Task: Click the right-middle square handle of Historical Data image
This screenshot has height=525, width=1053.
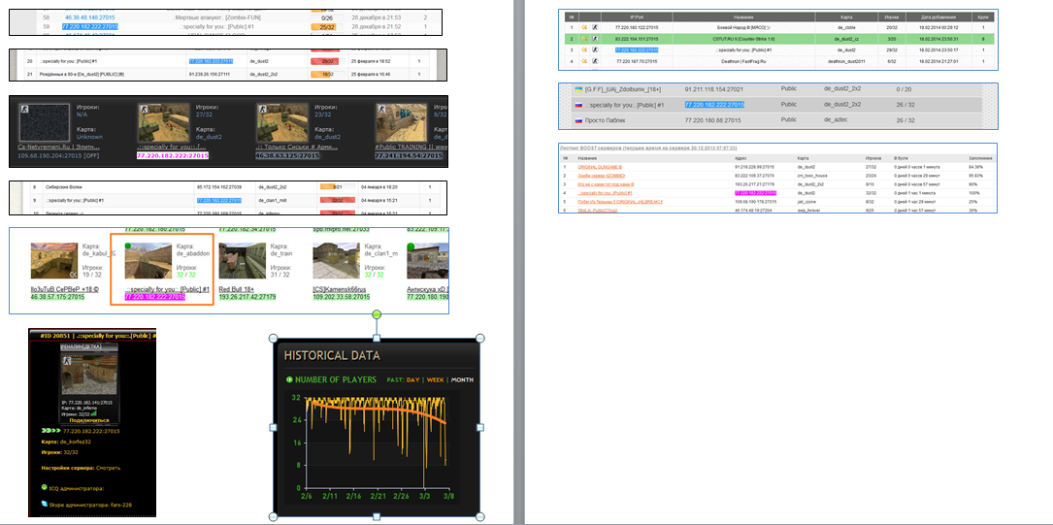Action: click(480, 427)
